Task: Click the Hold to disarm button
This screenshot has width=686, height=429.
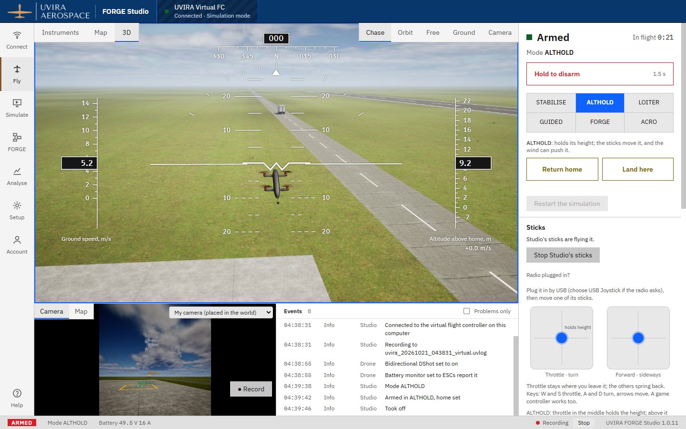Action: point(600,74)
